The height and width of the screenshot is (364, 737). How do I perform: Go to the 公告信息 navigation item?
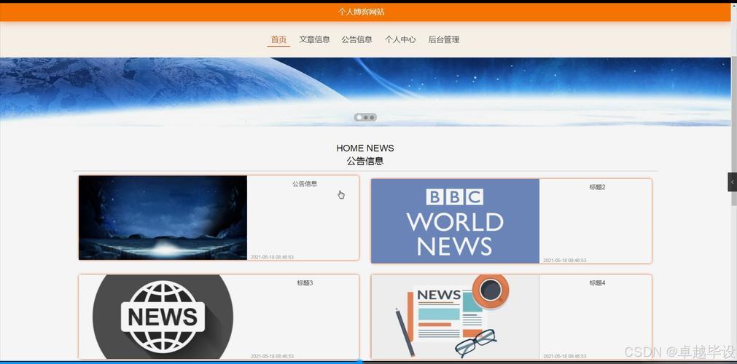pyautogui.click(x=356, y=39)
